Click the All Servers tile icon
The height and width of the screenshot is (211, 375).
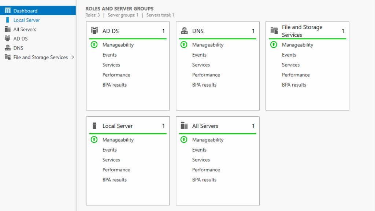click(184, 126)
